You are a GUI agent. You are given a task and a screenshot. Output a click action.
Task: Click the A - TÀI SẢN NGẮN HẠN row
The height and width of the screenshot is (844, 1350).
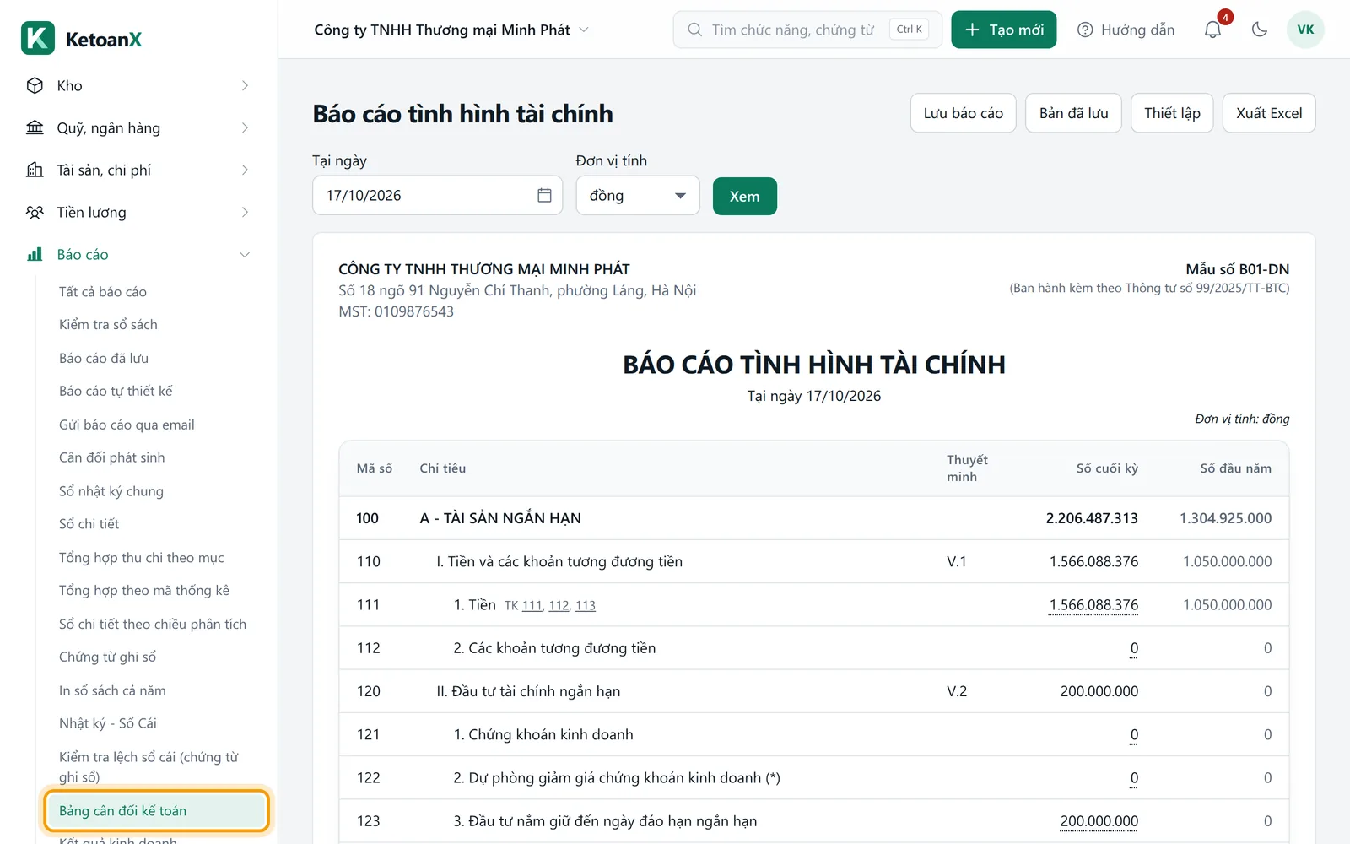tap(813, 518)
